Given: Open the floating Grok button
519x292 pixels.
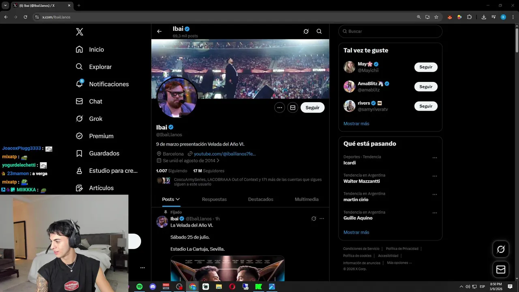Looking at the screenshot, I should point(501,249).
